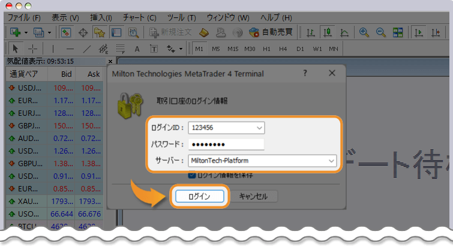Expand the Profiles dropdown arrow
Screen dimensions: 453x246
click(x=49, y=32)
